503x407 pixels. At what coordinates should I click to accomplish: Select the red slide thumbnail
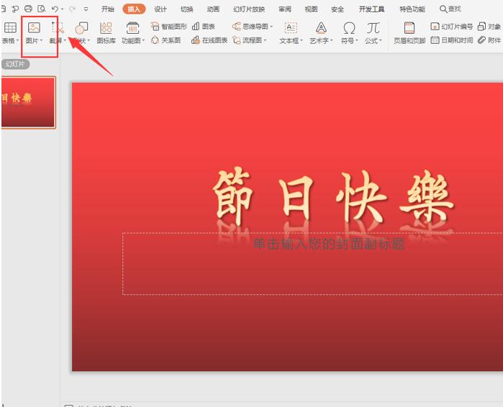click(28, 102)
